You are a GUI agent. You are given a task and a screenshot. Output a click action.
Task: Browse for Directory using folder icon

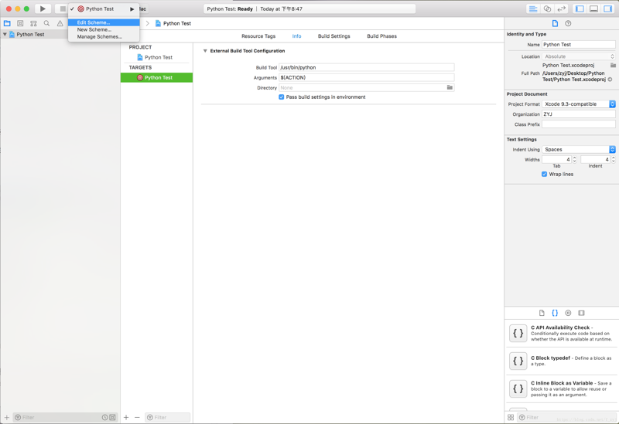tap(450, 87)
